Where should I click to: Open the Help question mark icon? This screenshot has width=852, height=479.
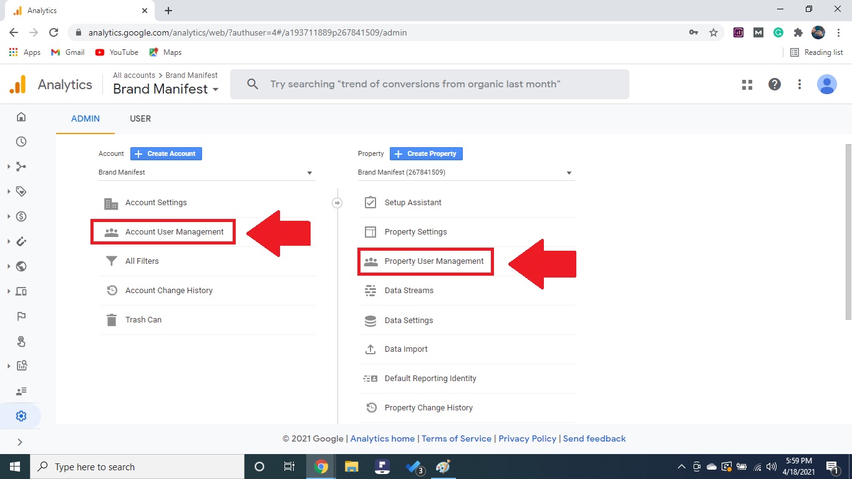click(775, 84)
